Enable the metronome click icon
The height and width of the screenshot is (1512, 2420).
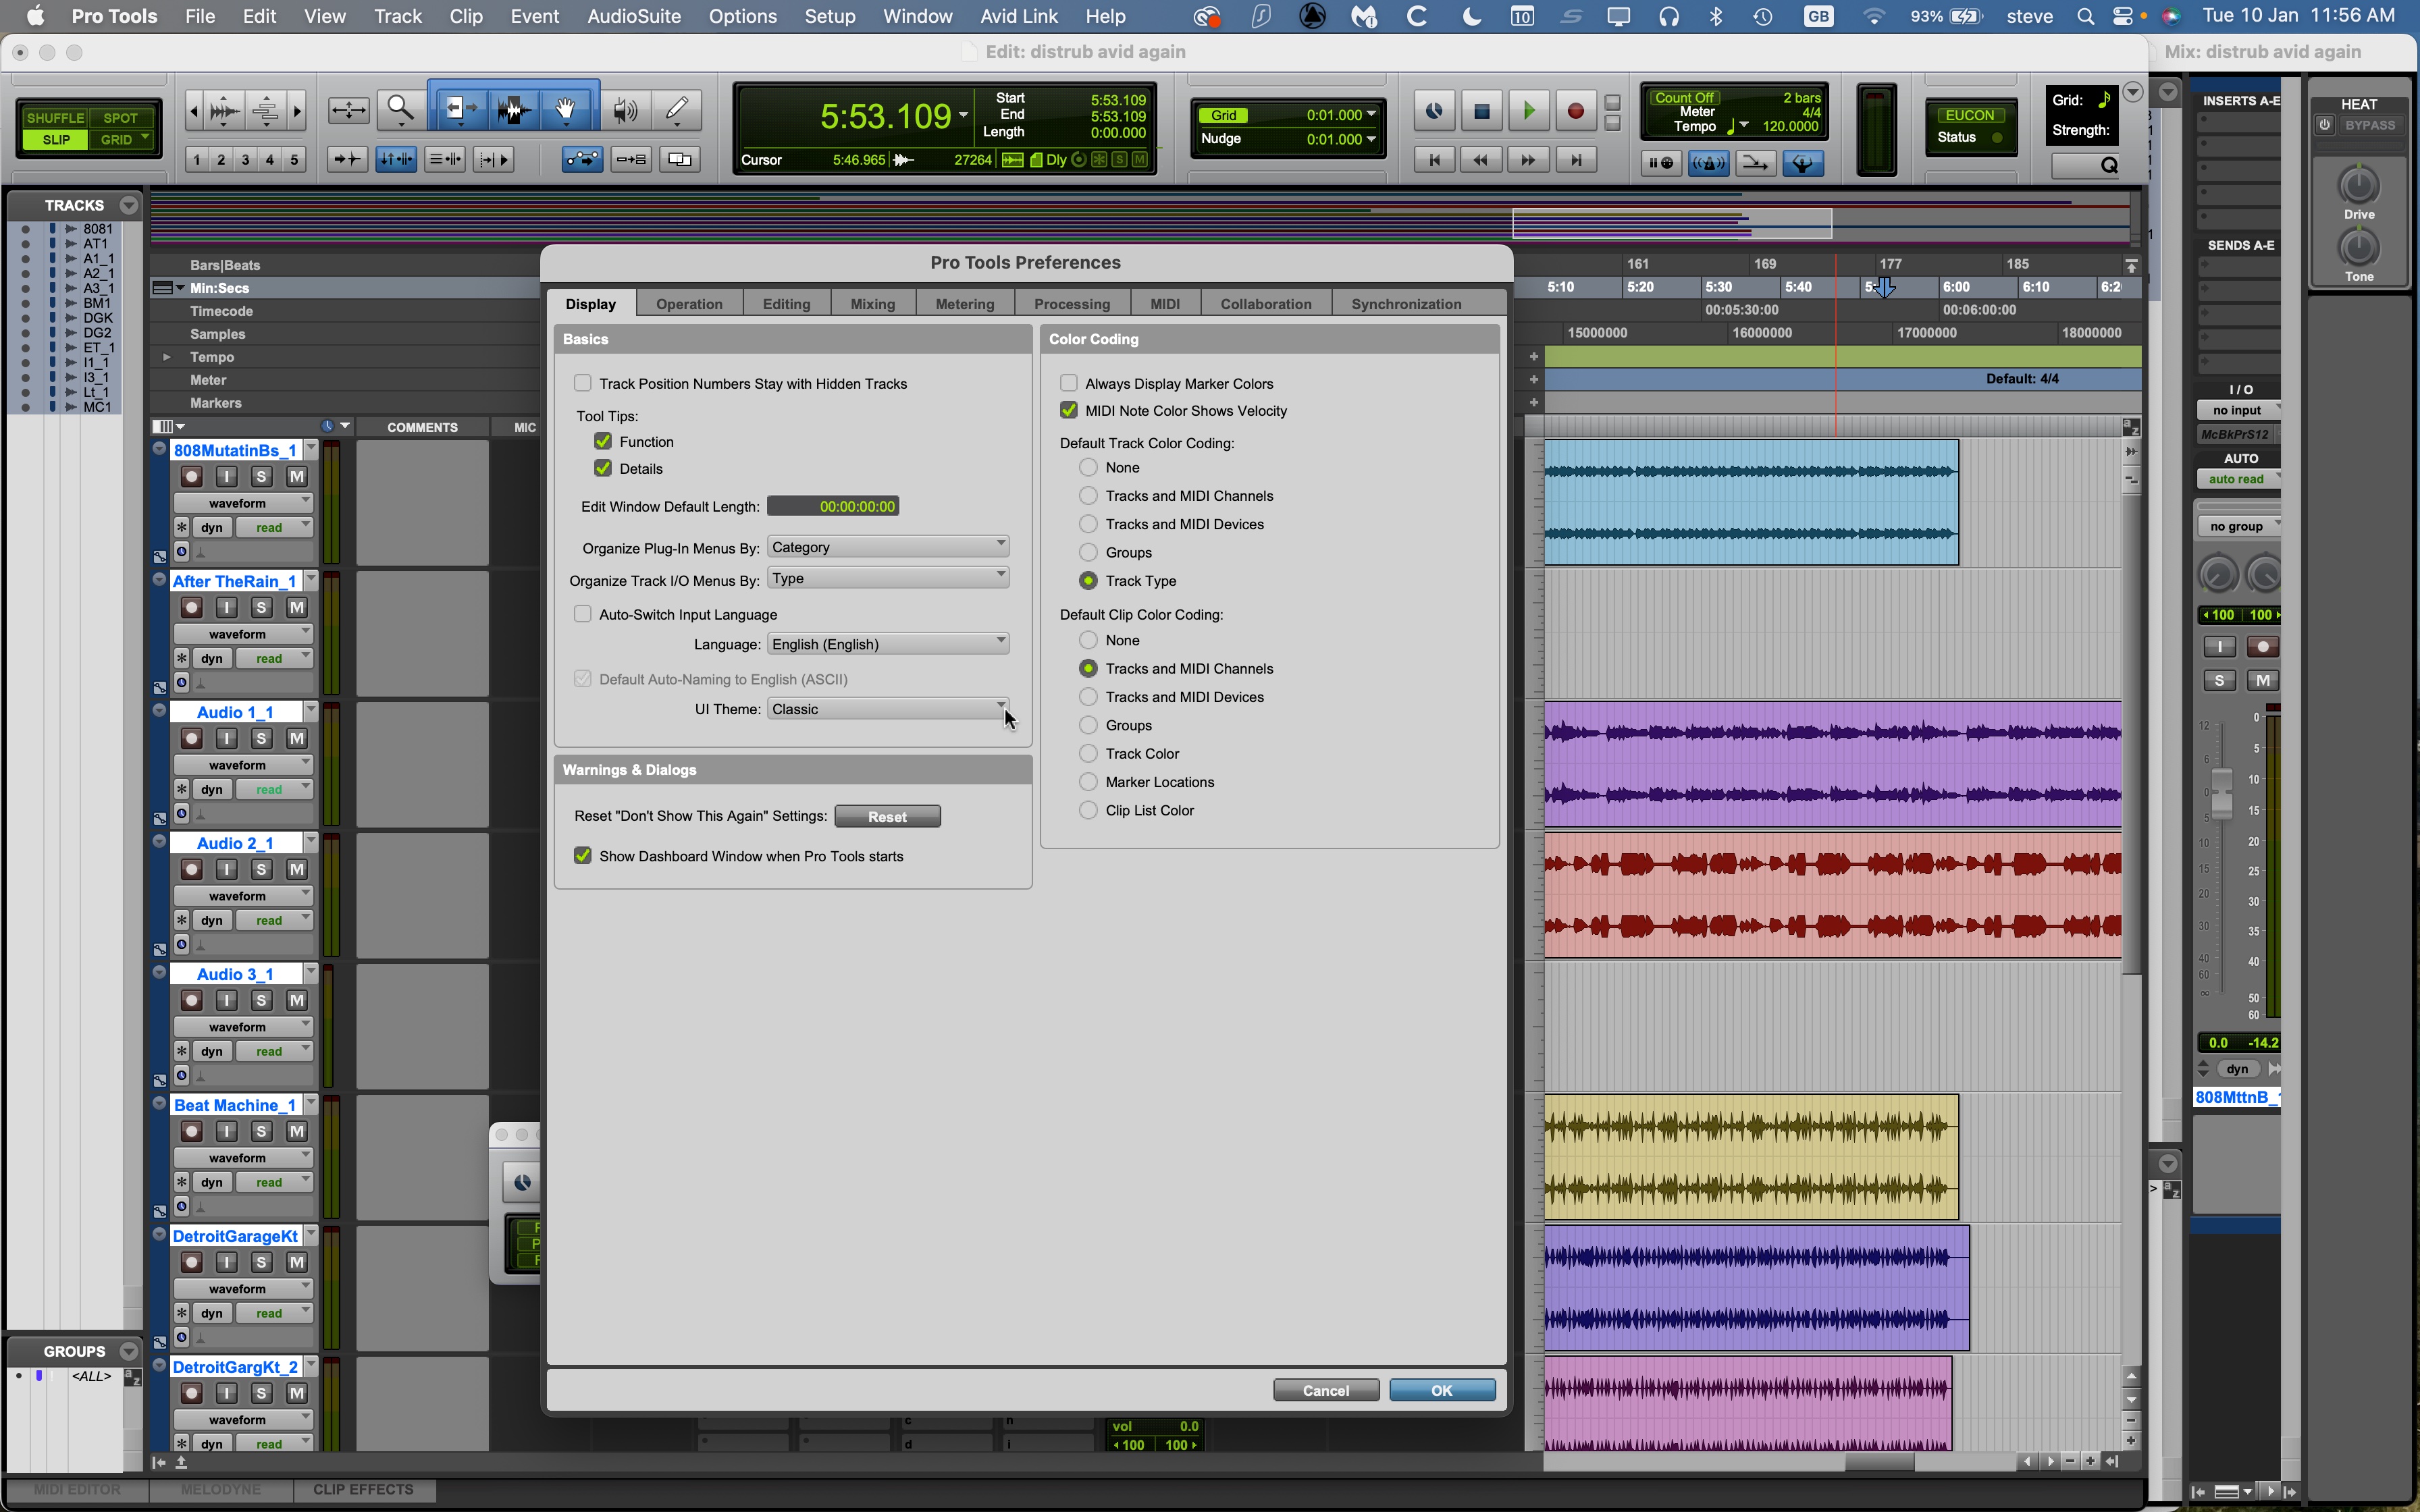[1709, 163]
